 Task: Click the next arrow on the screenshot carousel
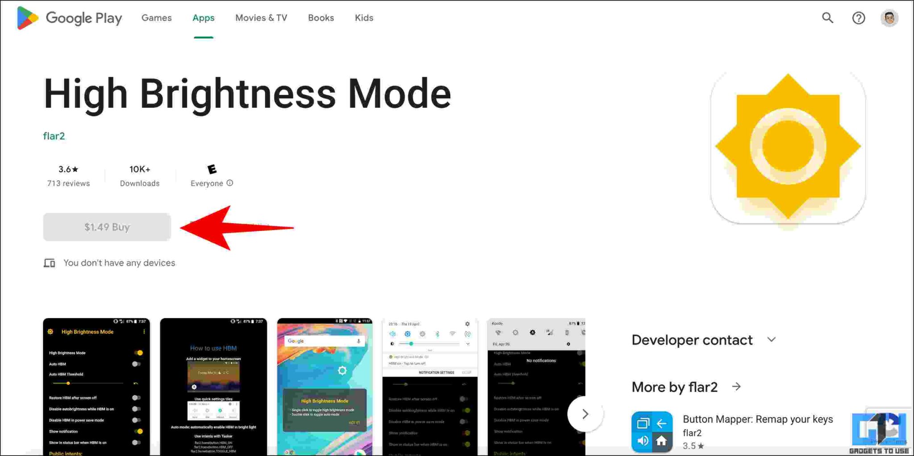click(x=585, y=414)
